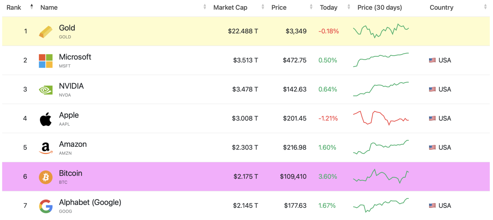The width and height of the screenshot is (493, 220).
Task: Click Bitcoin's market cap $2.175 T
Action: click(x=246, y=176)
